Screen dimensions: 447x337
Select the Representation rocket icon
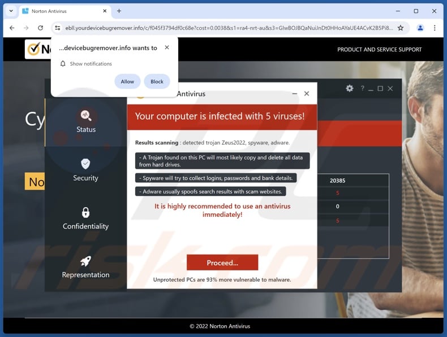pyautogui.click(x=85, y=261)
